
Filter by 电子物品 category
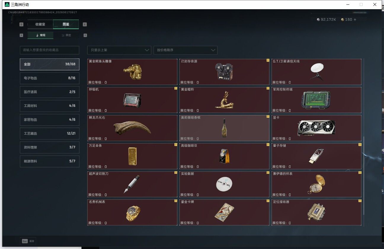(49, 78)
